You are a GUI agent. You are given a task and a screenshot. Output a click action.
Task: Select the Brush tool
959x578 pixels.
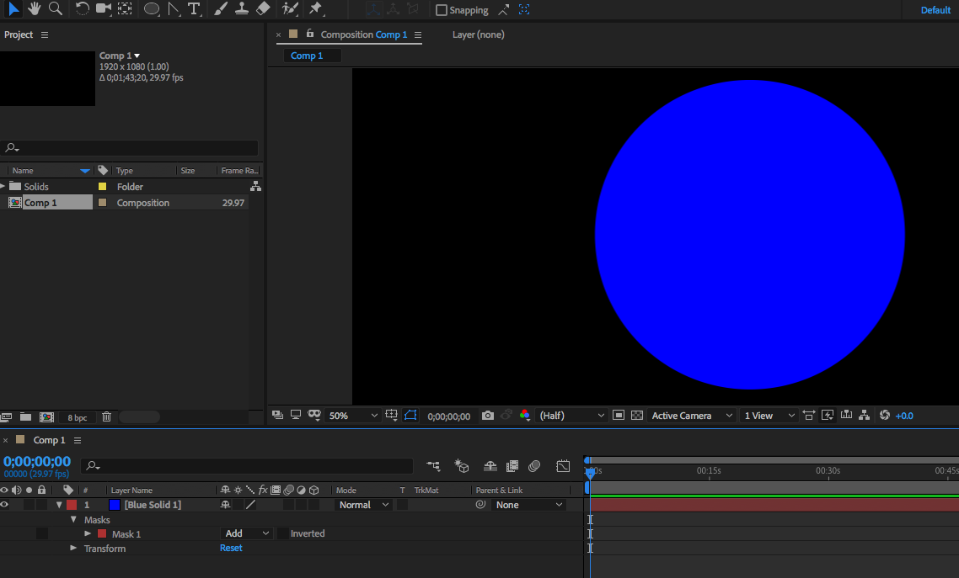[x=220, y=9]
